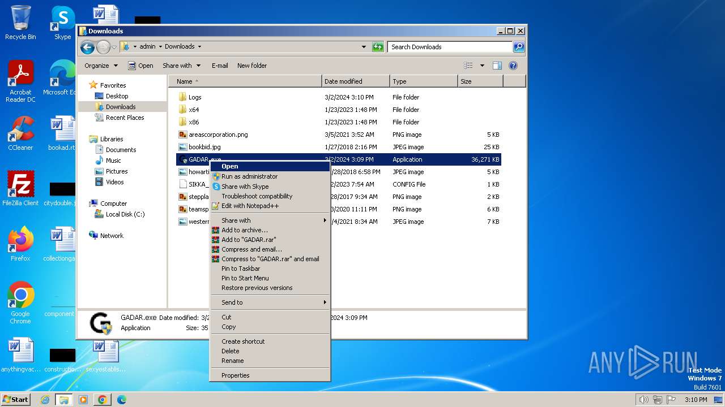Choose Delete in context menu
725x407 pixels.
pyautogui.click(x=270, y=351)
